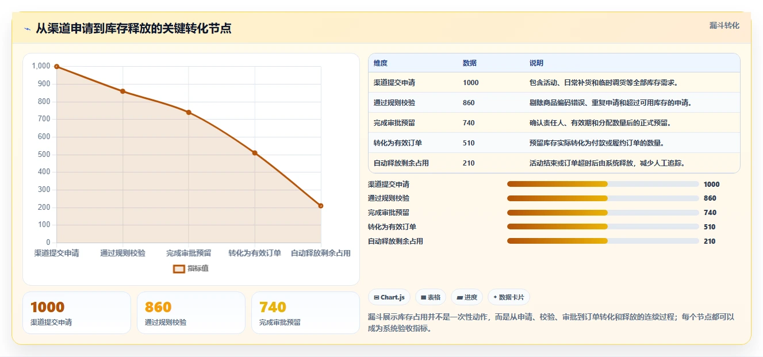Click the chart point for 自动释放剩余占用

(321, 206)
